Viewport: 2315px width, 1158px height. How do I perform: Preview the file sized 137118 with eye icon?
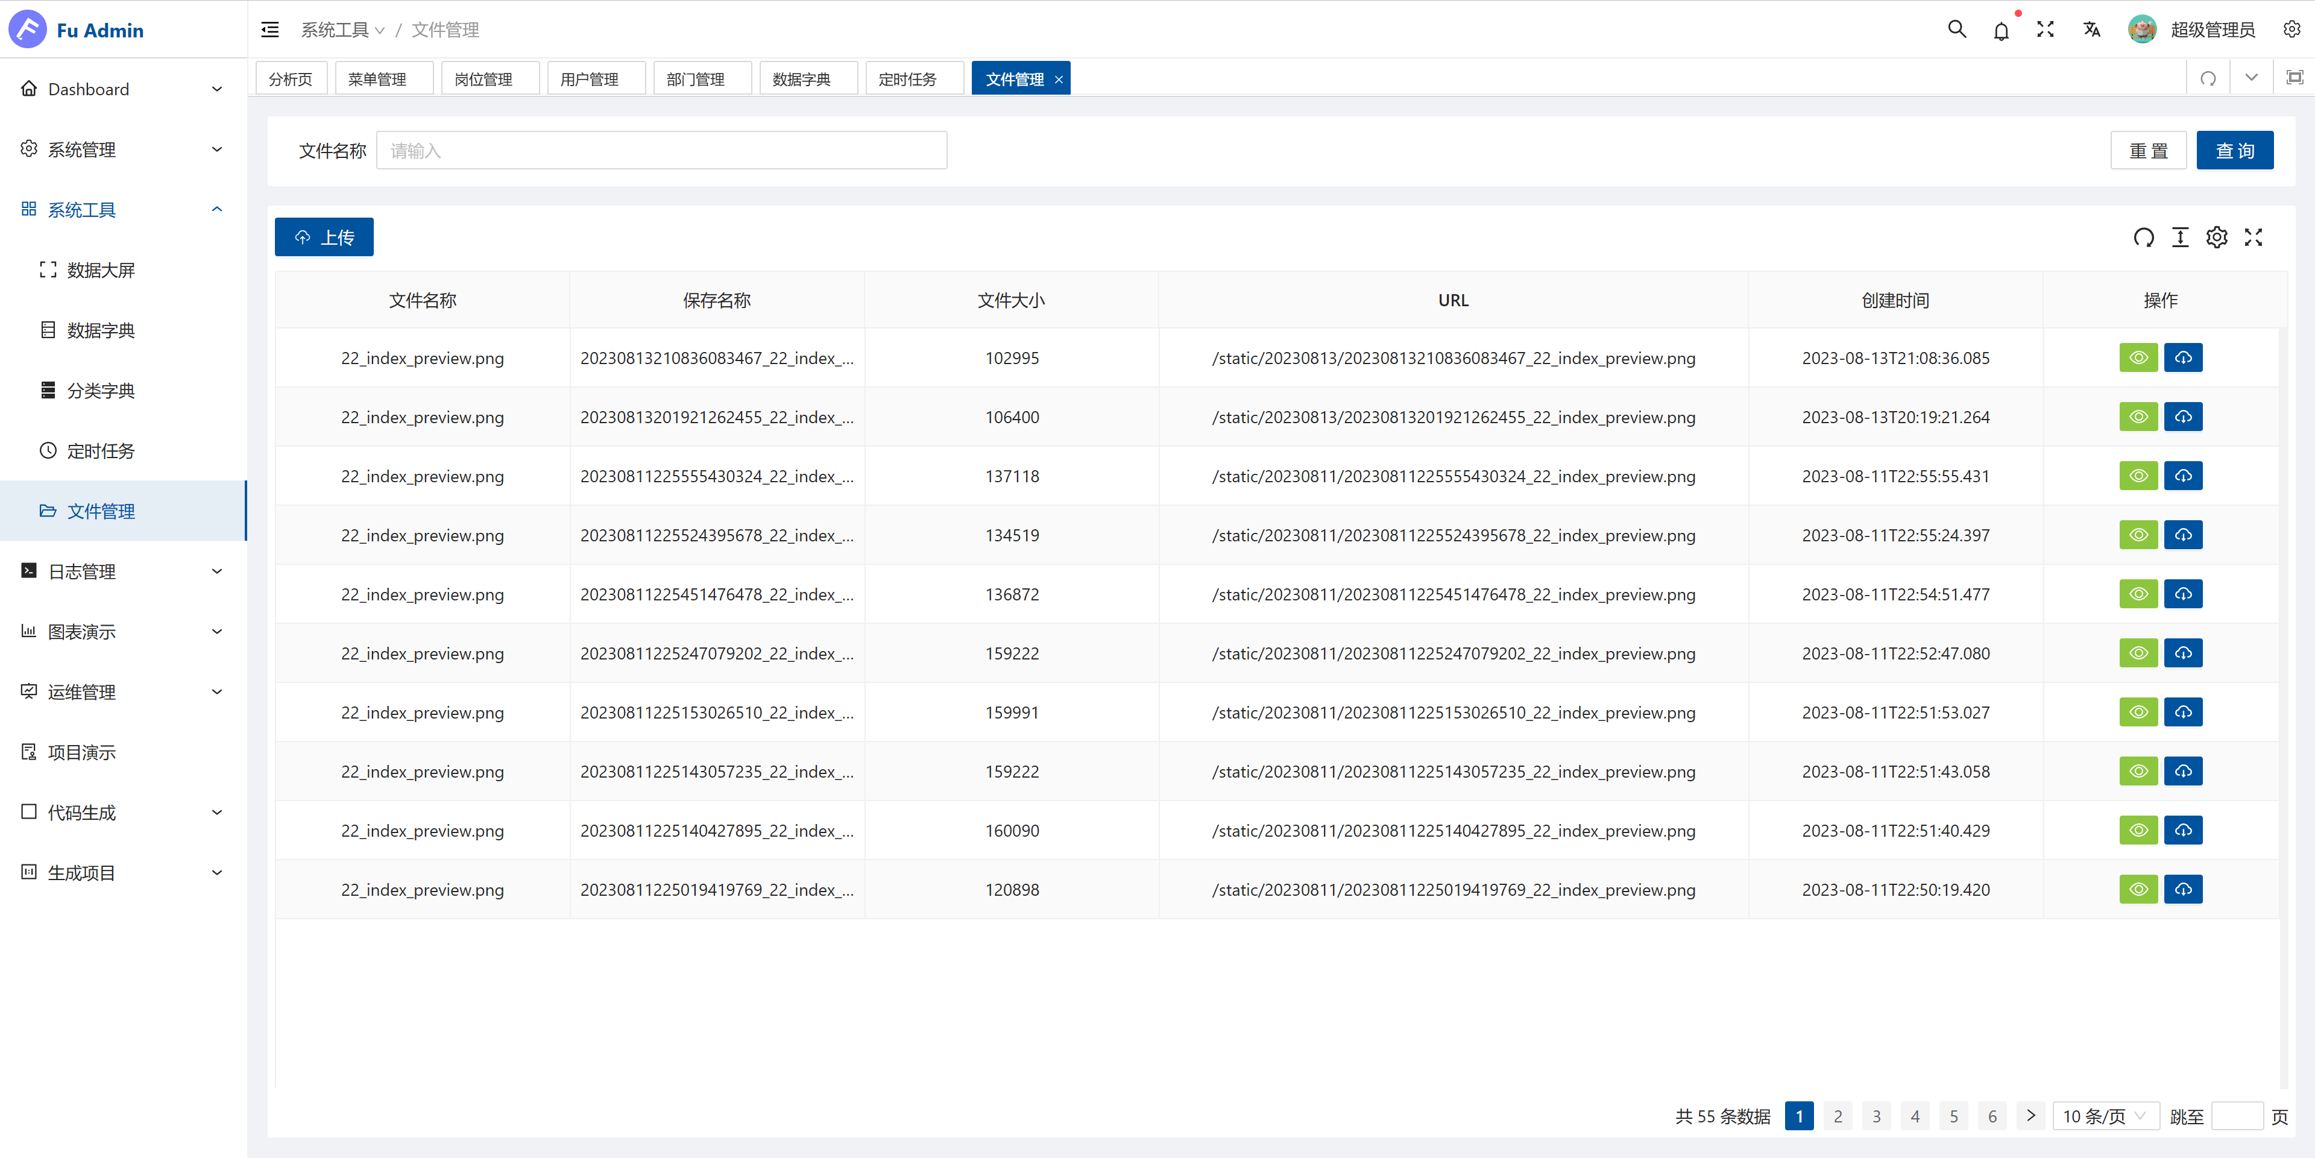click(x=2138, y=476)
